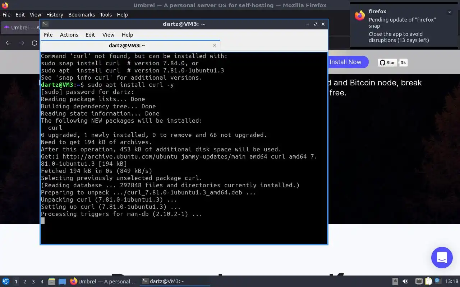This screenshot has width=460, height=287.
Task: Switch to workspace 4
Action: point(42,282)
